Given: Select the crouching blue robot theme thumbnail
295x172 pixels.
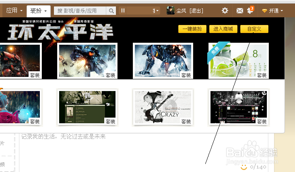Looking at the screenshot, I should 163,61.
